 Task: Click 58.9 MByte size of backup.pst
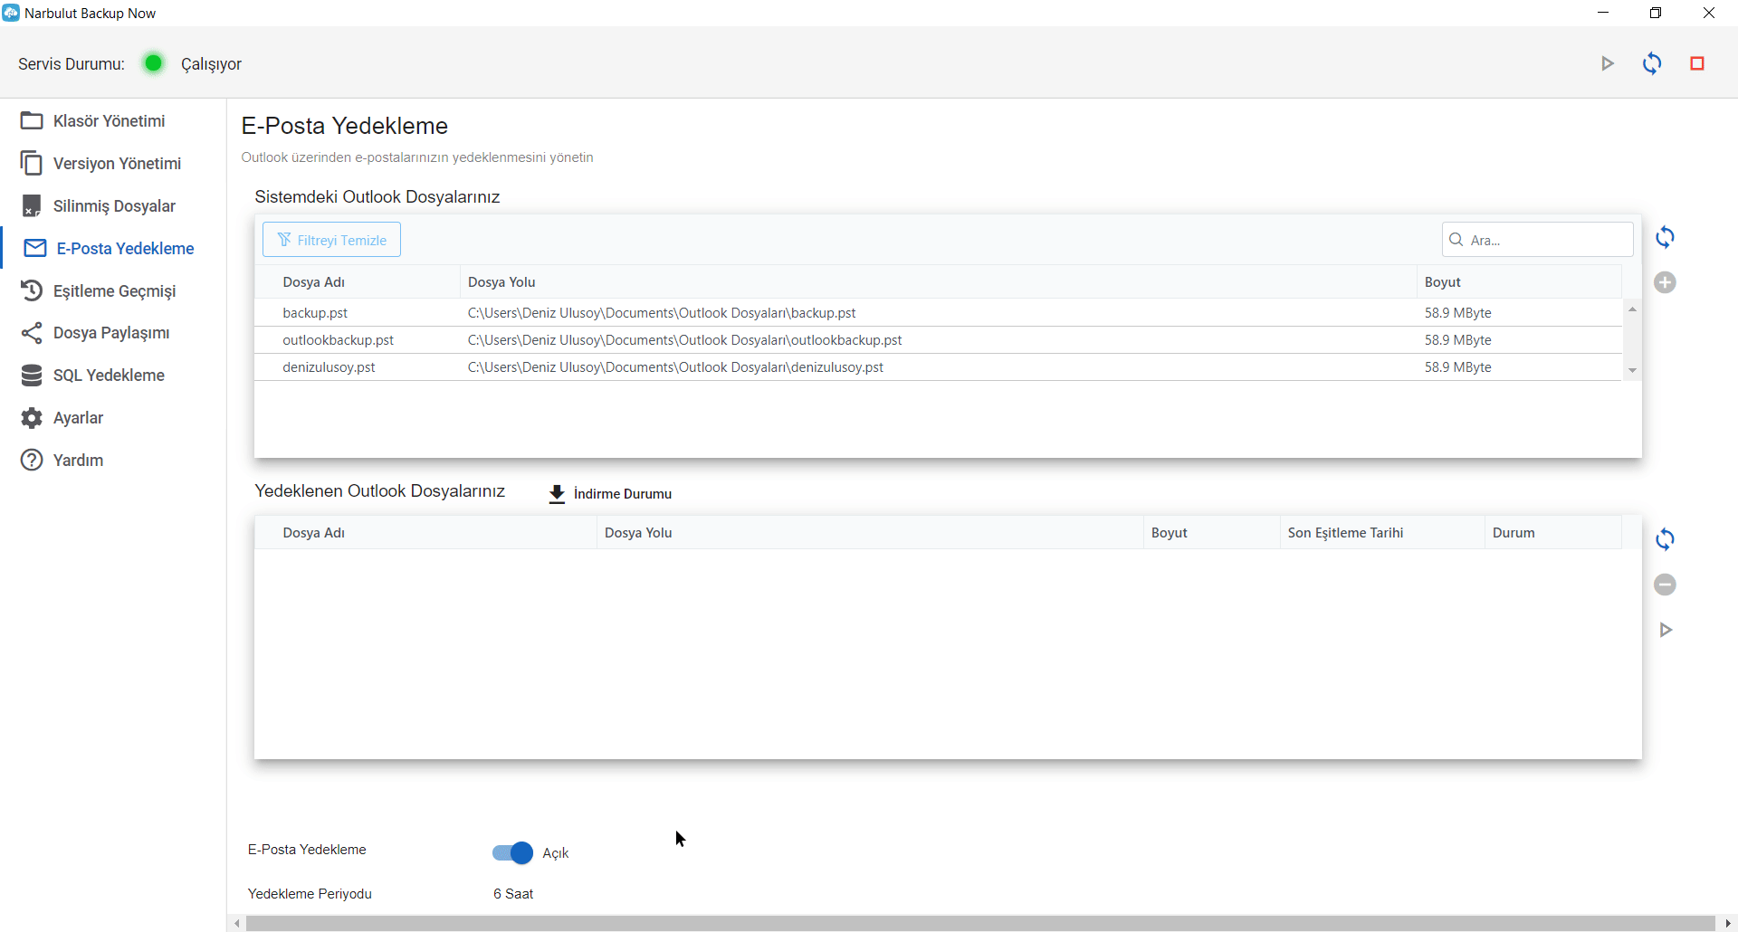pyautogui.click(x=1457, y=313)
